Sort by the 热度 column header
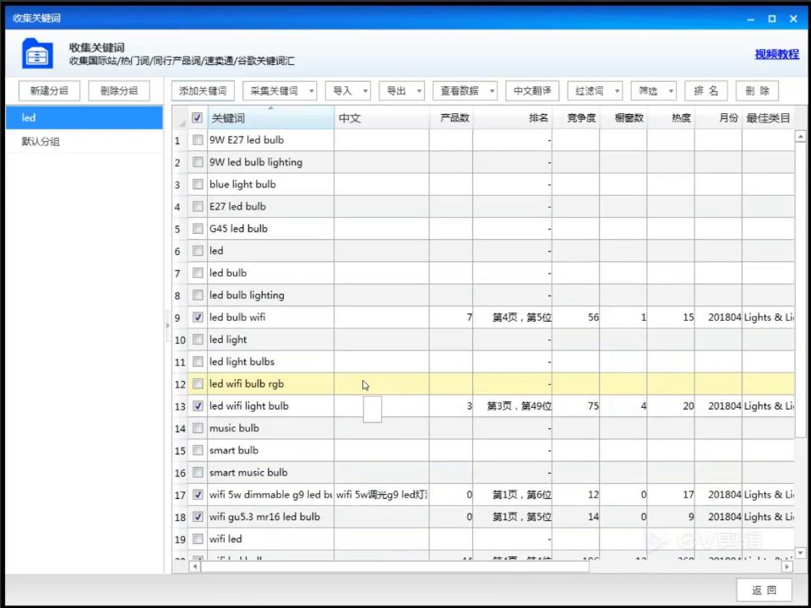 pyautogui.click(x=671, y=118)
